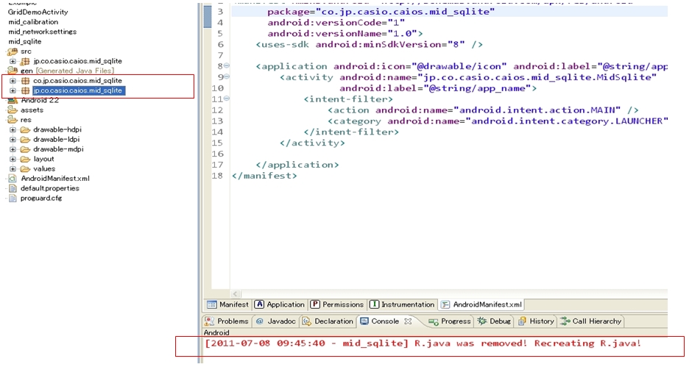Screen dimensions: 692x367
Task: Toggle code folding on line 8 application tag
Action: point(227,66)
